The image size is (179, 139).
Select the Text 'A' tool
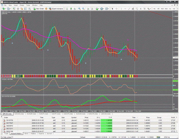141,9
